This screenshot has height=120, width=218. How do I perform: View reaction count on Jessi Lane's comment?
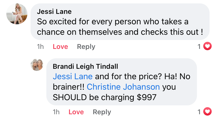point(199,47)
